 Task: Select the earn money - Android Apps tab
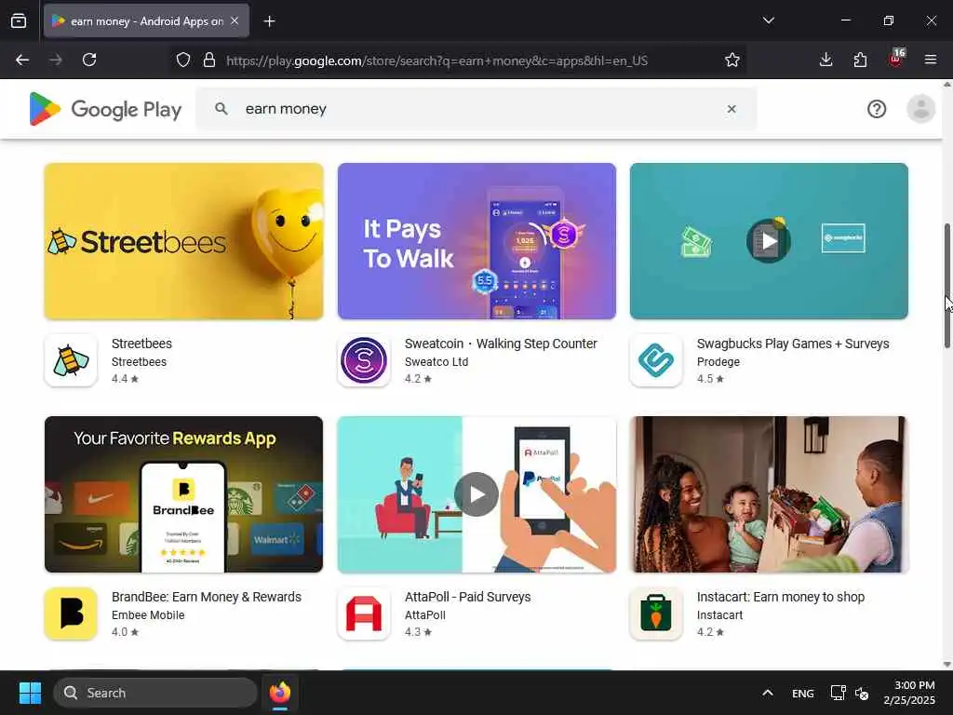146,21
